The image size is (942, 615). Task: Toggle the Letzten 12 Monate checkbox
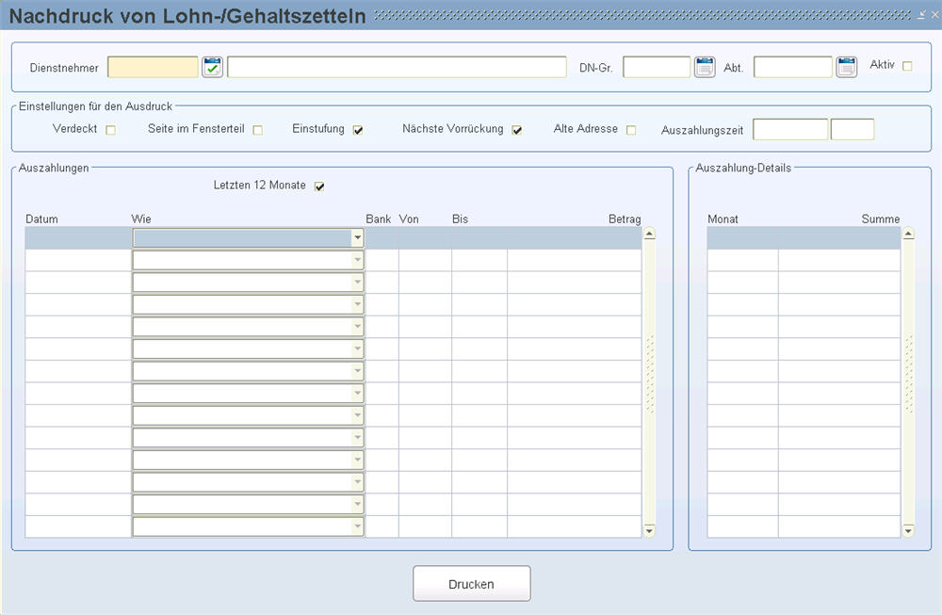click(319, 186)
